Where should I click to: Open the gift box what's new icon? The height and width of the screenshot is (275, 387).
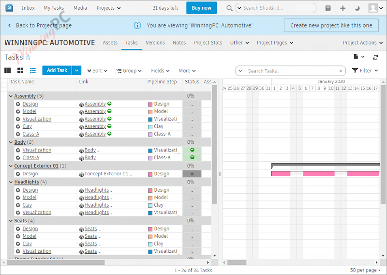point(328,8)
